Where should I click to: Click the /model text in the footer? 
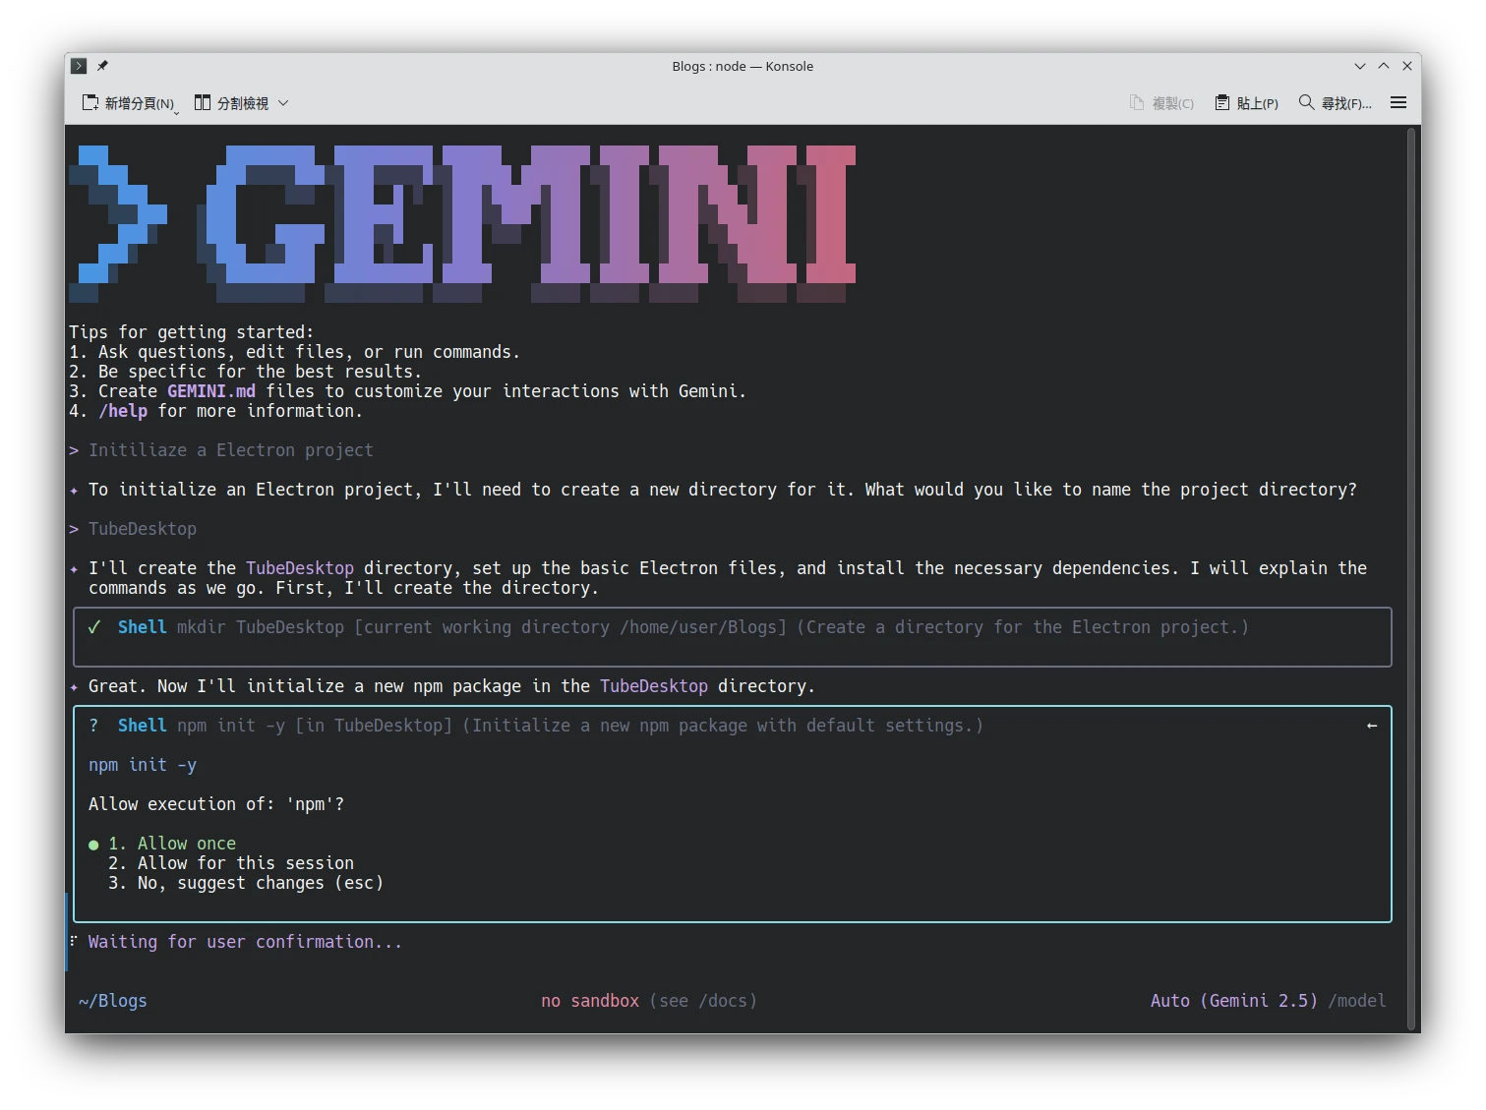1356,1001
